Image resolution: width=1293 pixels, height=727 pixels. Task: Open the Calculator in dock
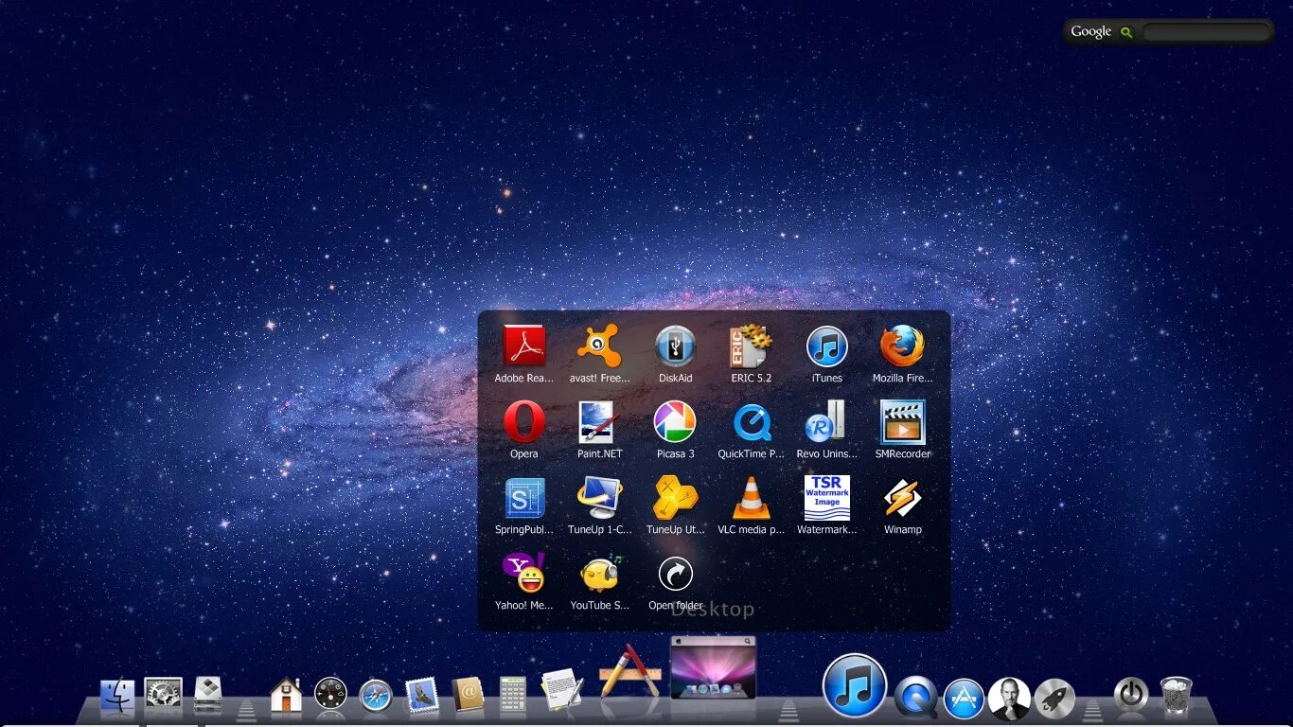tap(513, 695)
